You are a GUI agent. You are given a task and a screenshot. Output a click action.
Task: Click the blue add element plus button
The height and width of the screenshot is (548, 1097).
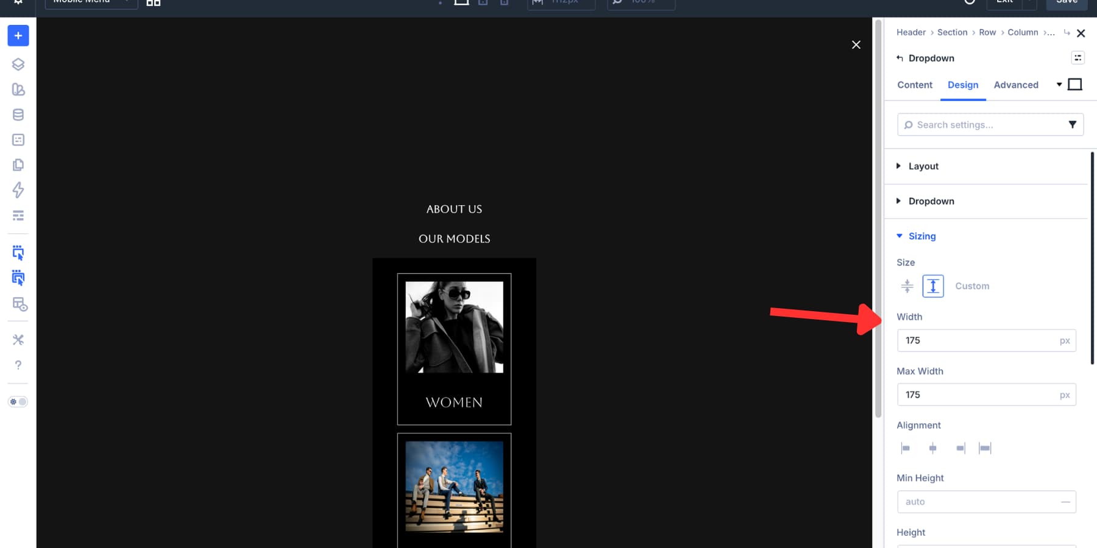click(18, 36)
